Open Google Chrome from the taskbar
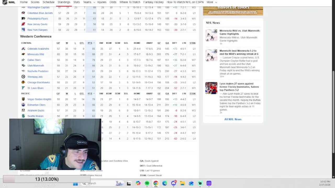 pyautogui.click(x=156, y=184)
